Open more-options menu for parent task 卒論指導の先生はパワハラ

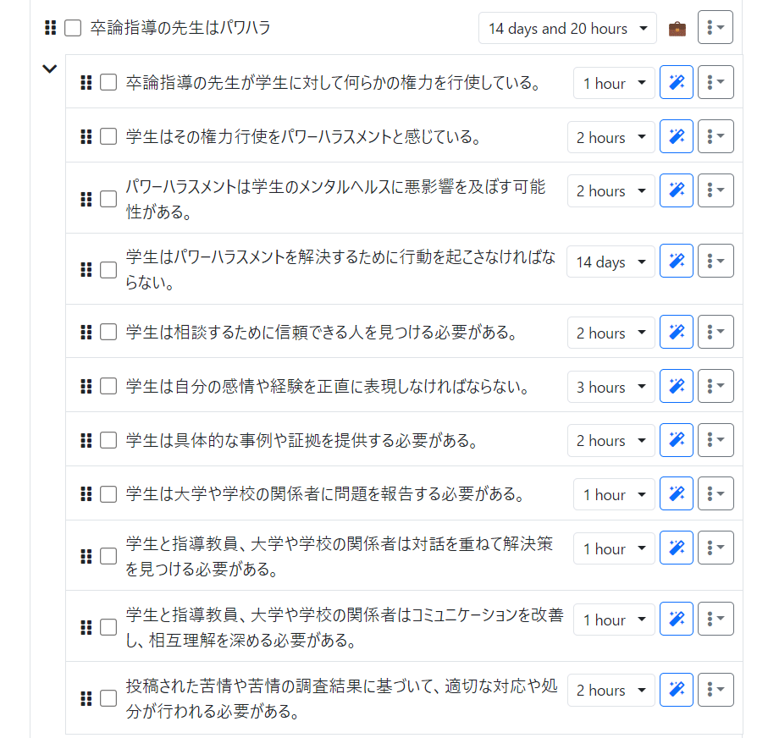click(x=716, y=28)
